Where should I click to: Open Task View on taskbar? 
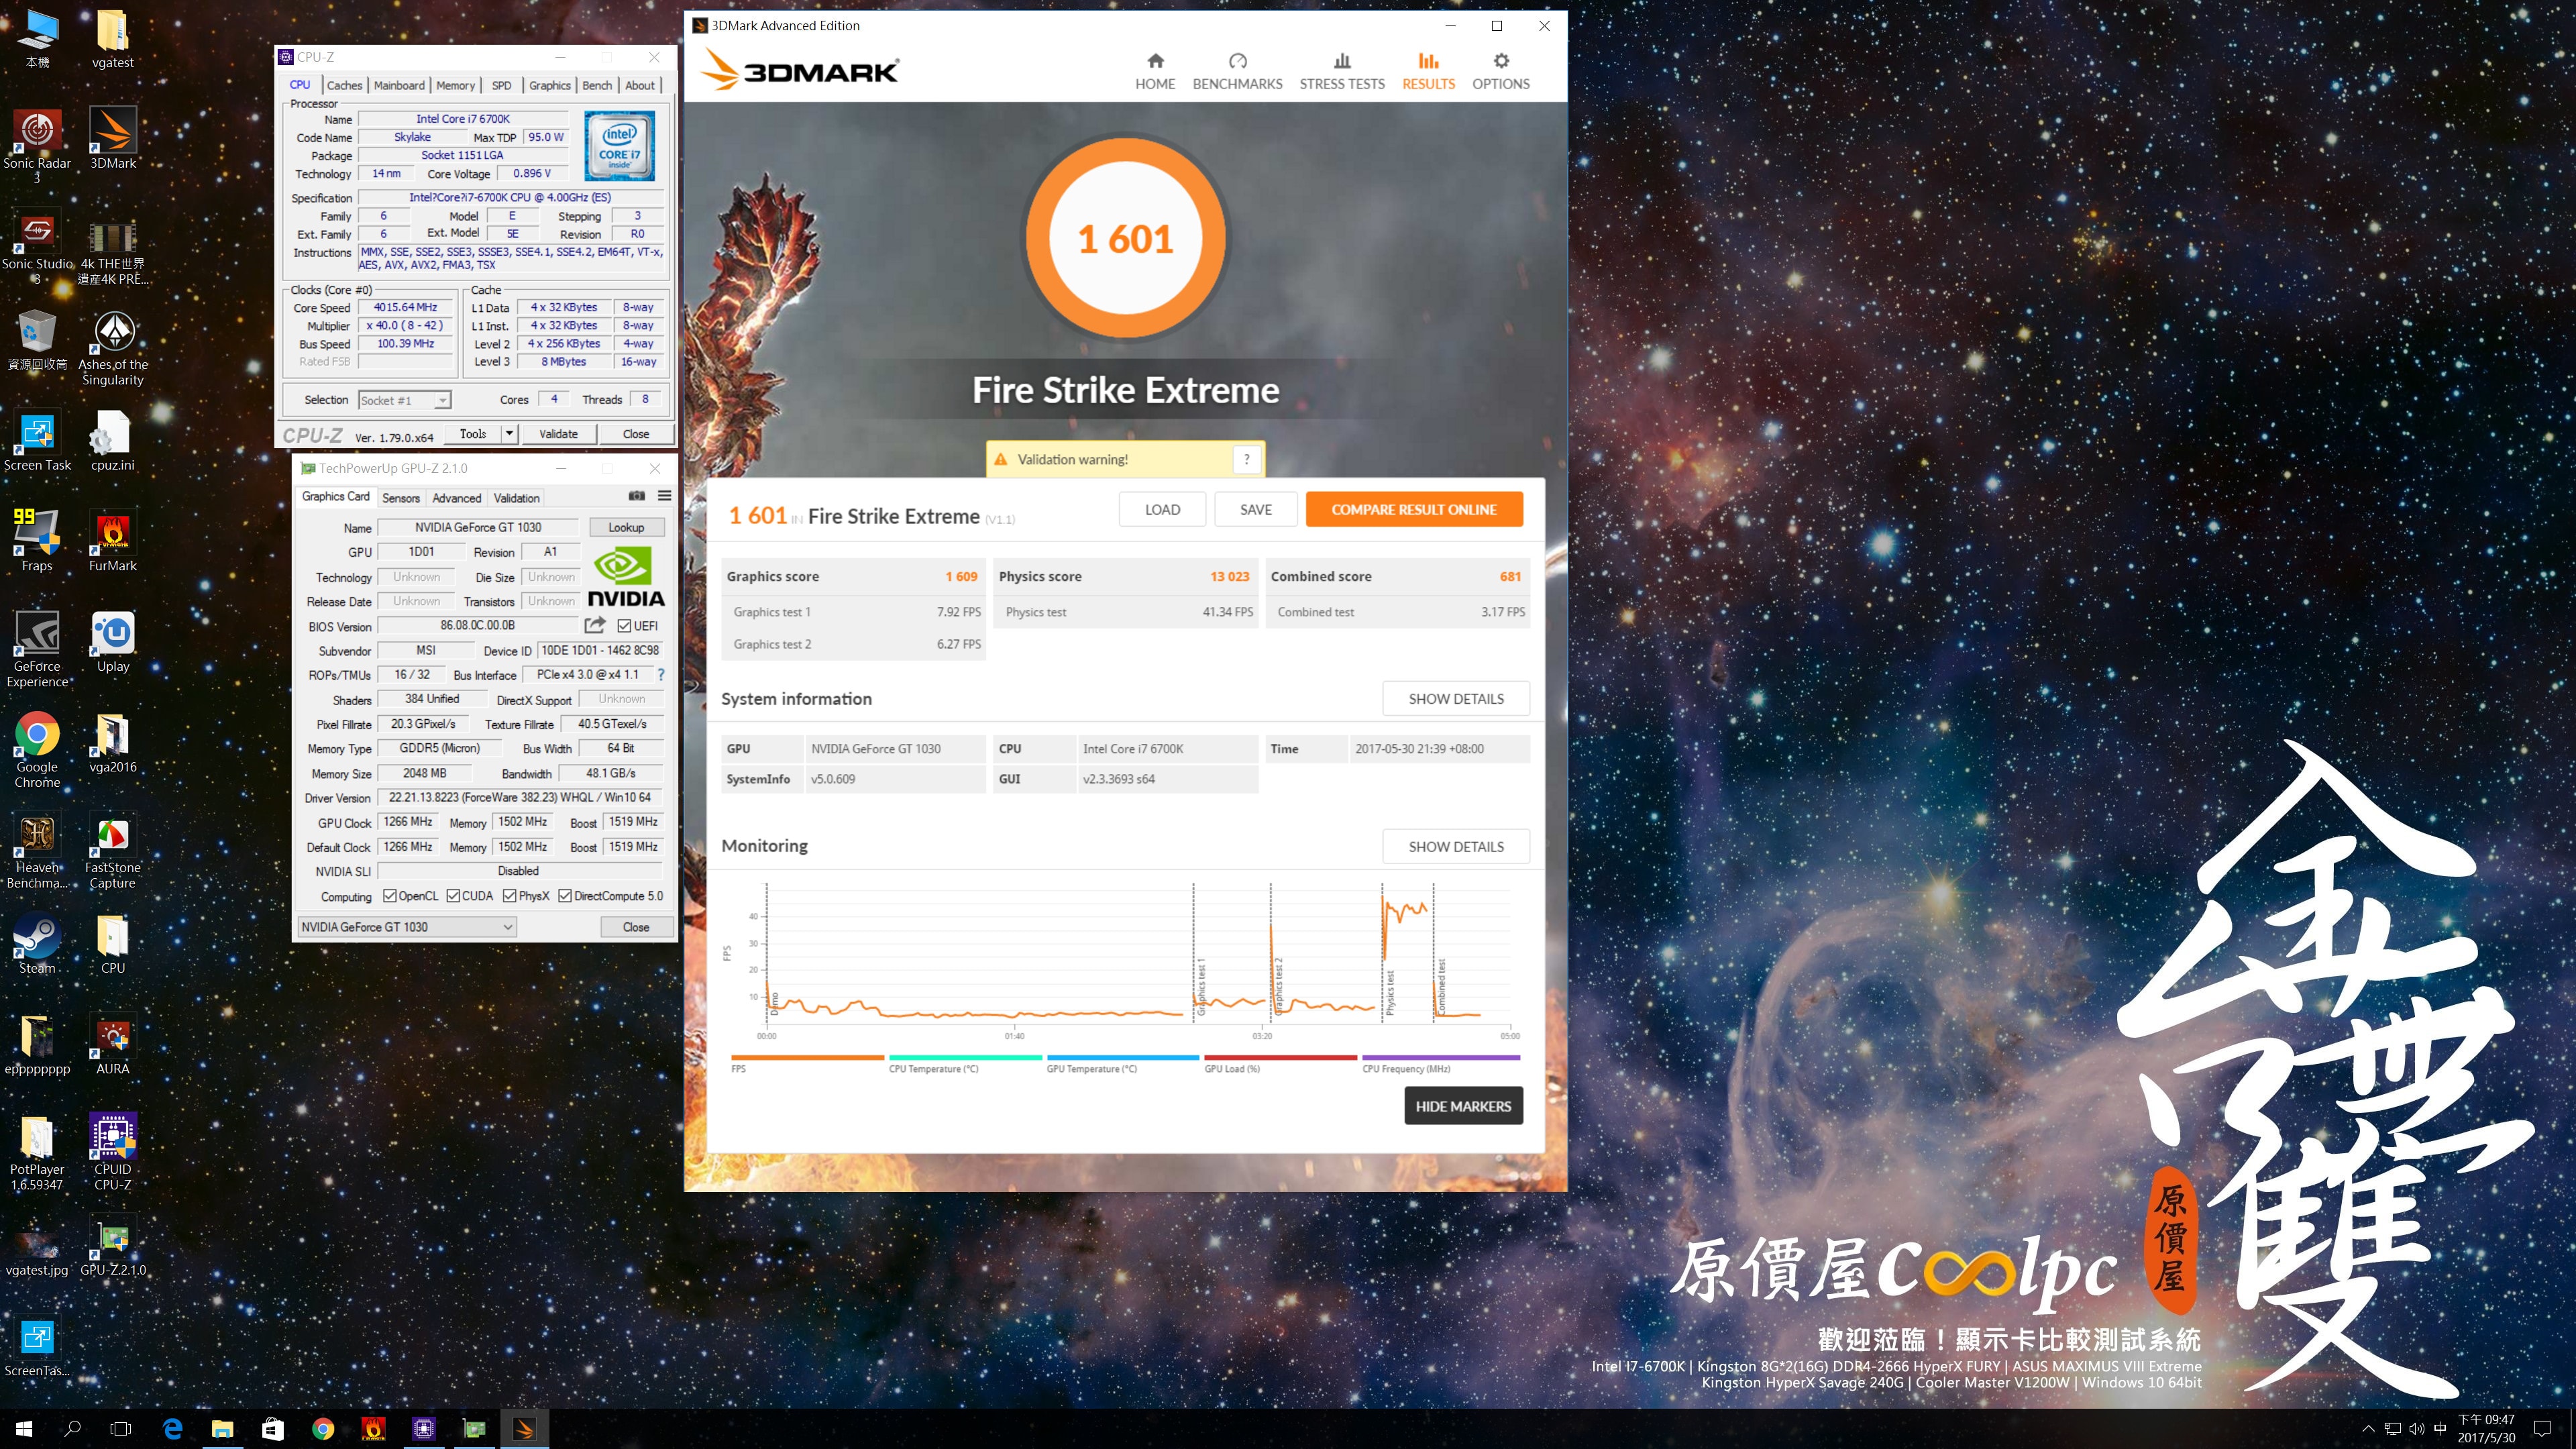click(x=121, y=1429)
